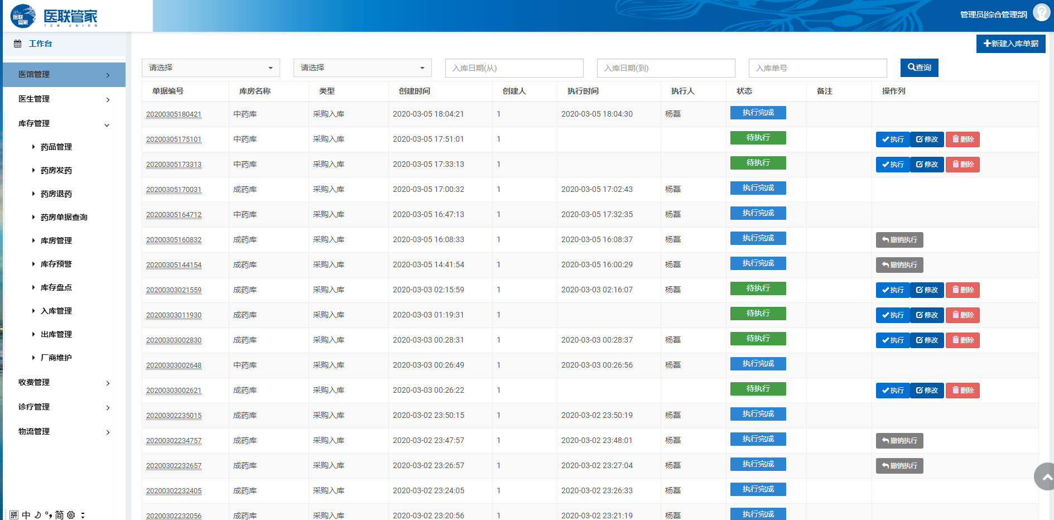Click the 医联管家 logo icon
Viewport: 1054px width, 520px height.
coord(23,16)
